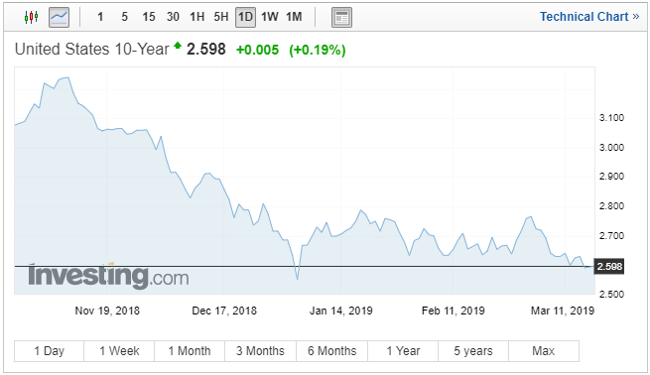
Task: Set interval to 5H
Action: click(221, 17)
